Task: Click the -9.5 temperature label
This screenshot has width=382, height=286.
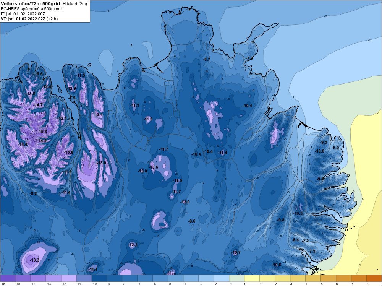Action: pos(324,142)
